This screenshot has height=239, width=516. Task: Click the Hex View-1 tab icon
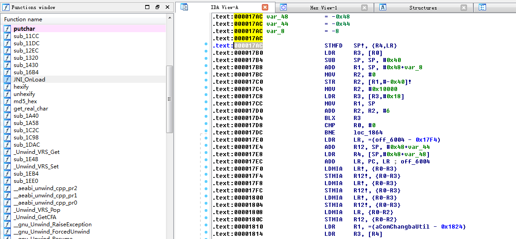284,7
